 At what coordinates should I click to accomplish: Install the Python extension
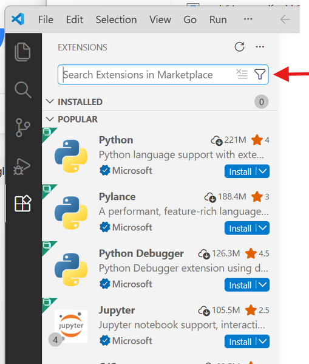240,171
